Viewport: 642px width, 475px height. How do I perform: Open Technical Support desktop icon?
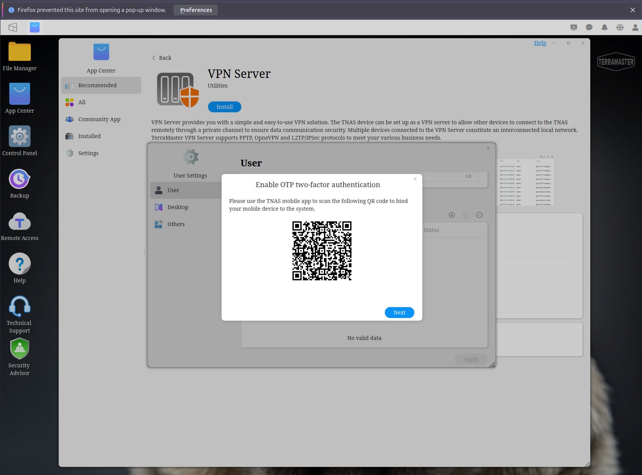click(20, 315)
